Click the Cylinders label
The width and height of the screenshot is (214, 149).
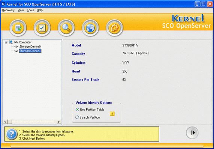(79, 63)
